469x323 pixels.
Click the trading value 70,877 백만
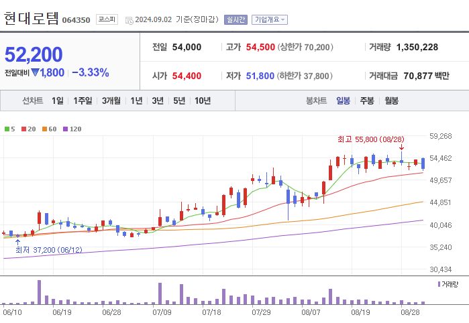pyautogui.click(x=426, y=76)
